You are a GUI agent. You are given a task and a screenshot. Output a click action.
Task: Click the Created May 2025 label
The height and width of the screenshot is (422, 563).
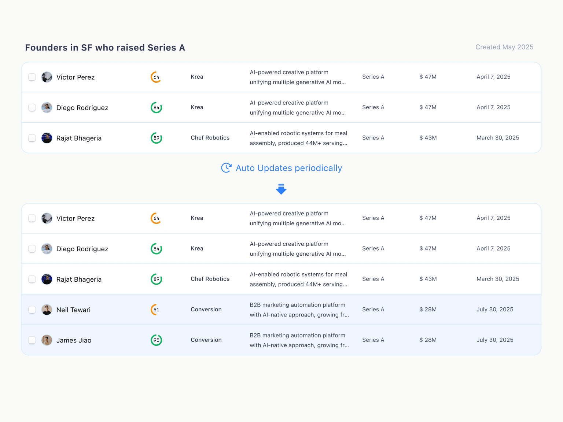[504, 47]
